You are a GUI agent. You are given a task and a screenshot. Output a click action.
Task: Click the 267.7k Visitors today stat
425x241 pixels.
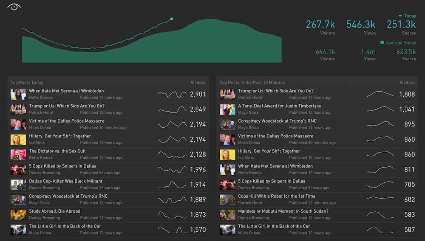[x=320, y=25]
